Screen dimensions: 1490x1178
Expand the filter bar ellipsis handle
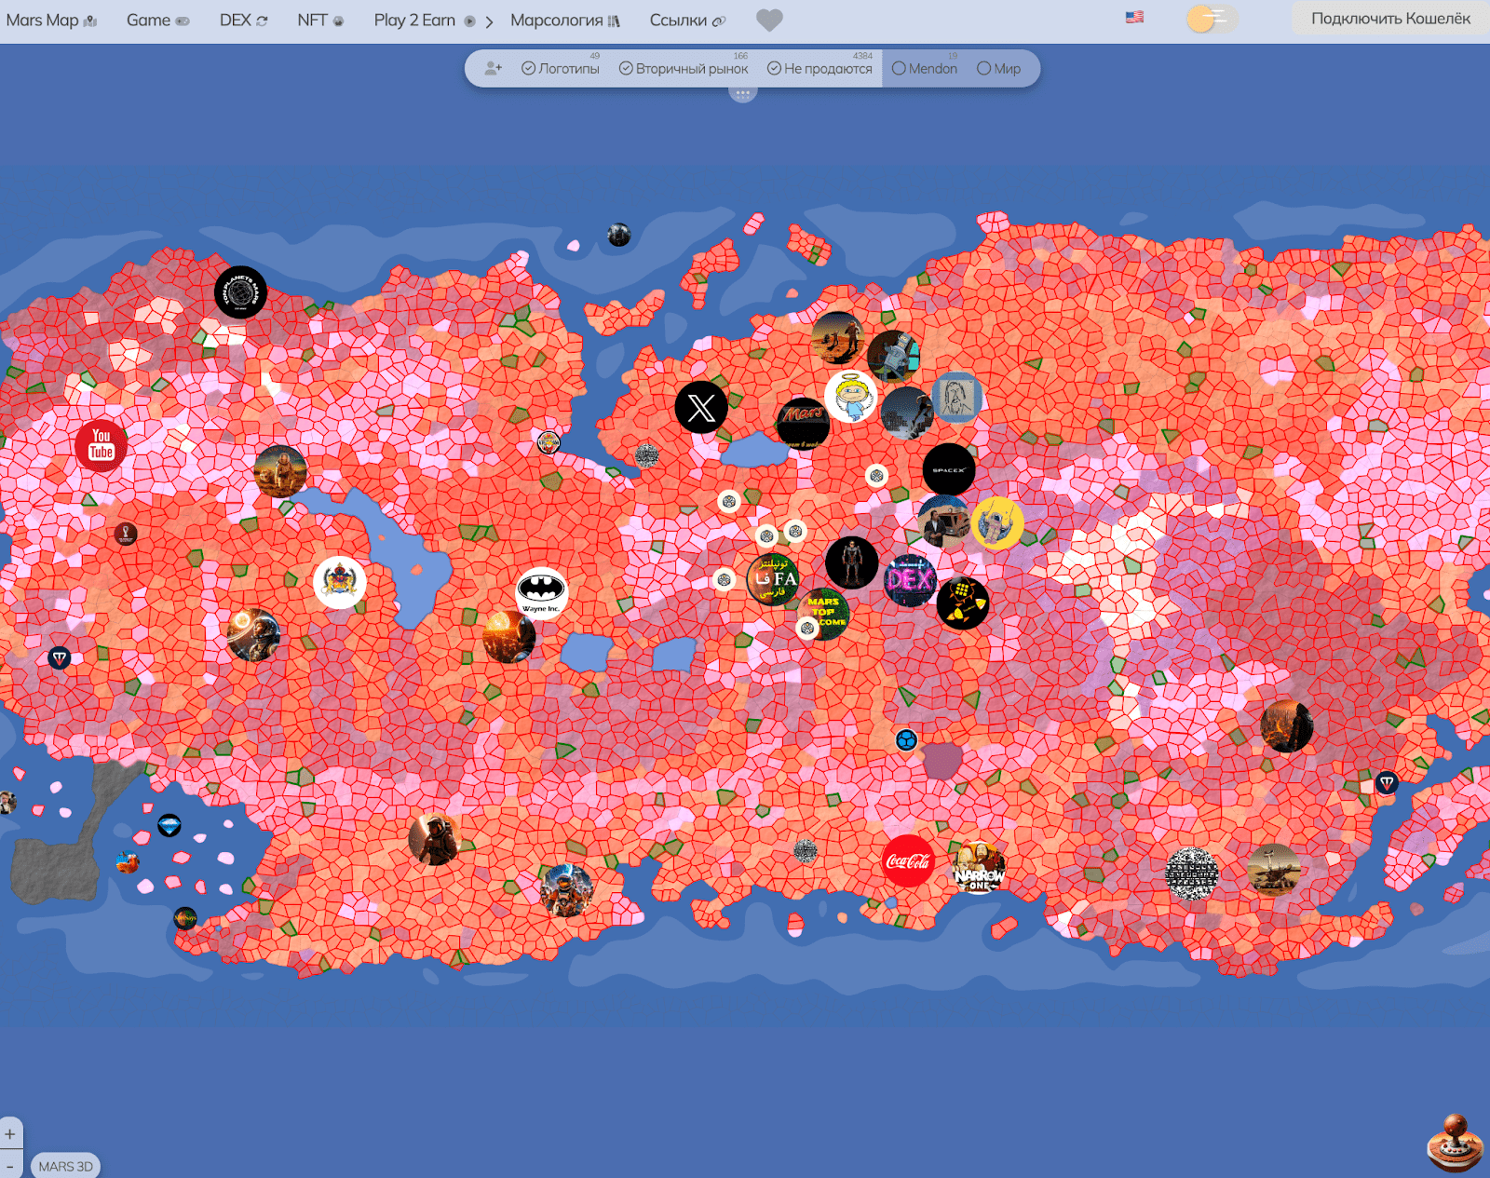(742, 93)
